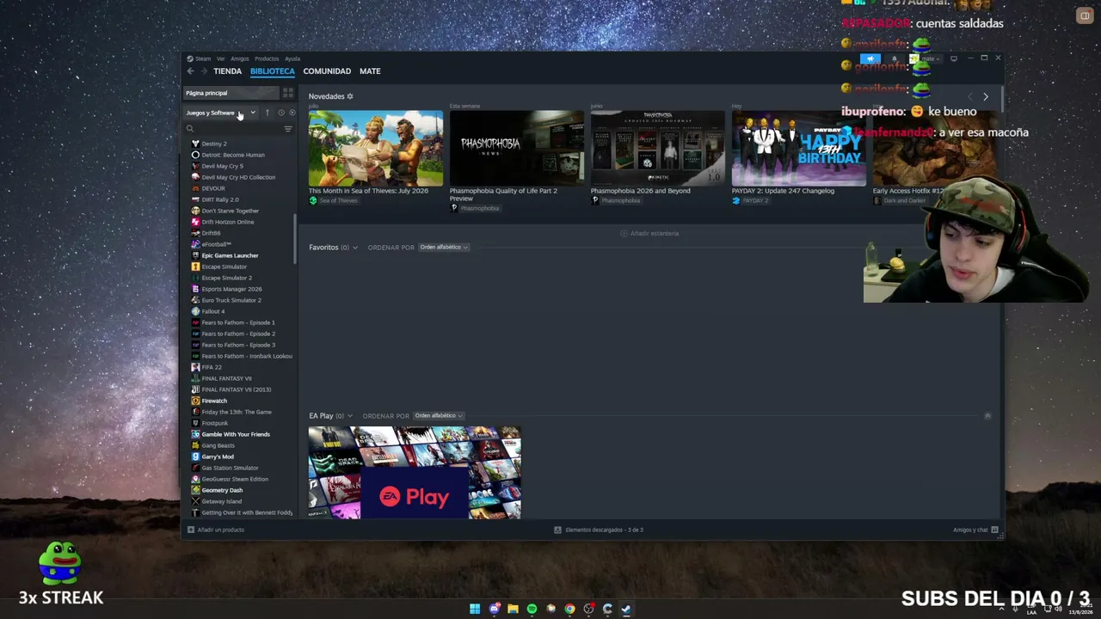Select Gas Station Simulator in library
Image resolution: width=1101 pixels, height=619 pixels.
(x=230, y=468)
